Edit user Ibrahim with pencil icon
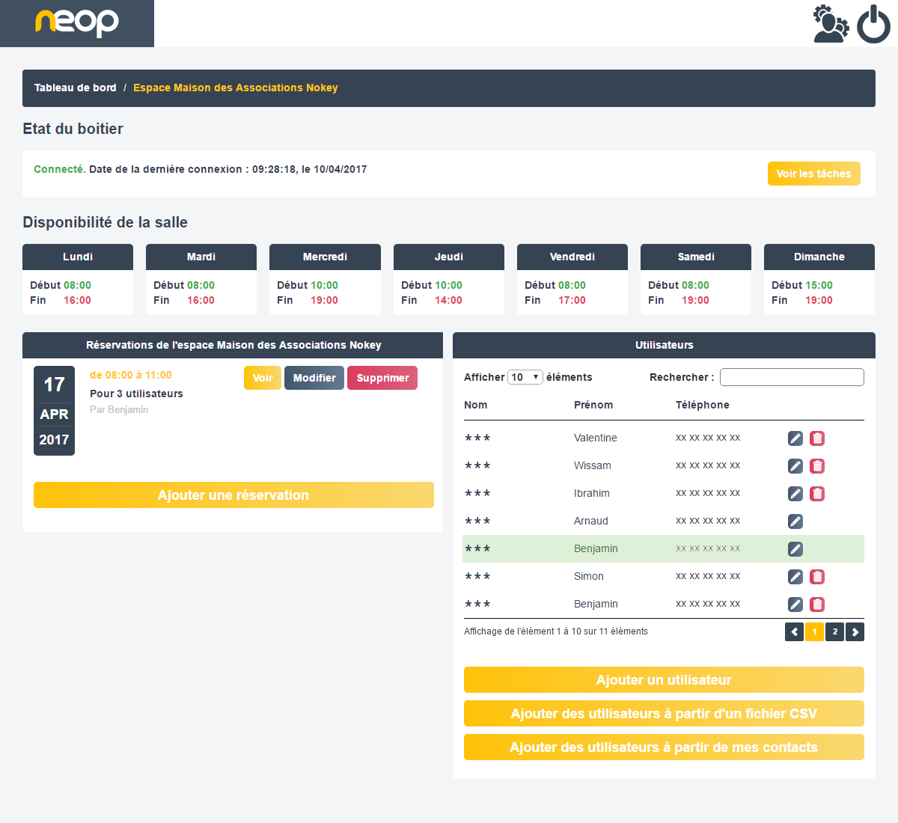Screen dimensions: 898x823 point(795,494)
